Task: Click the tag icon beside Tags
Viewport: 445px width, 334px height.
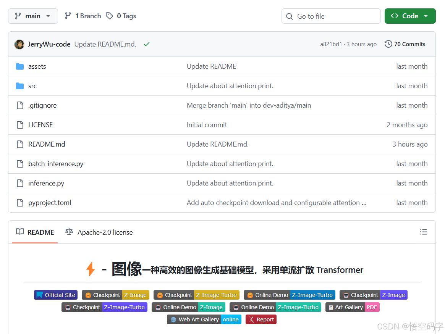Action: (x=109, y=16)
